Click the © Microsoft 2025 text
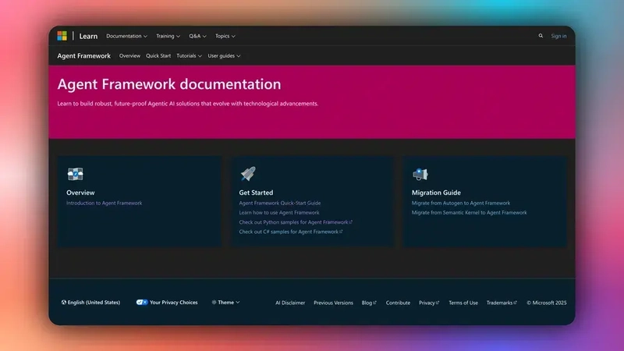Image resolution: width=624 pixels, height=351 pixels. [x=547, y=303]
